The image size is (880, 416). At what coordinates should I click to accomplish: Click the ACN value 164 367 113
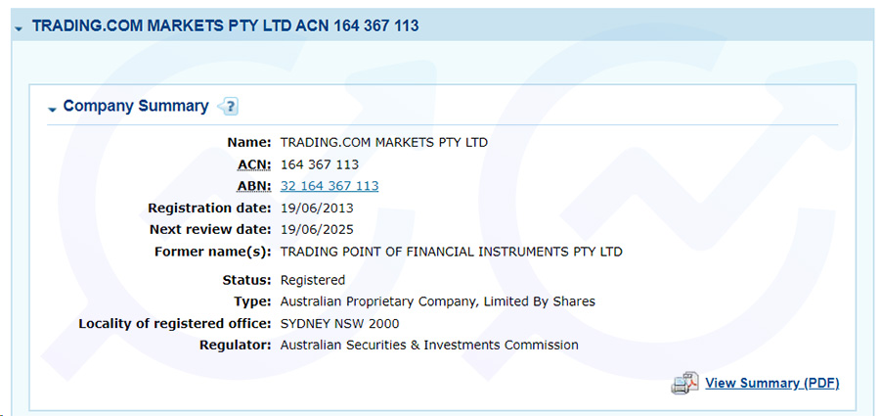point(320,164)
